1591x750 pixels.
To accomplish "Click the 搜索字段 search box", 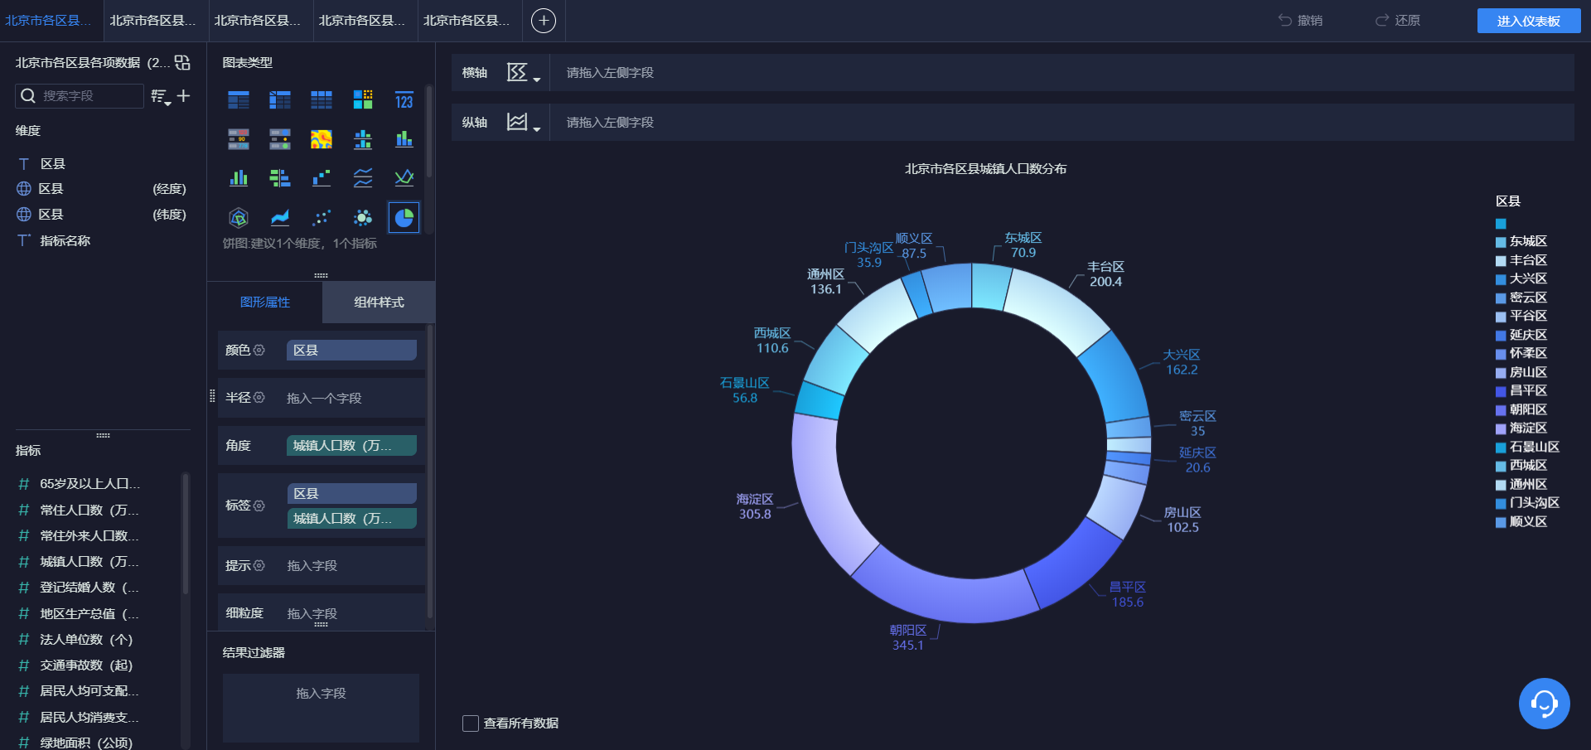I will (x=80, y=96).
